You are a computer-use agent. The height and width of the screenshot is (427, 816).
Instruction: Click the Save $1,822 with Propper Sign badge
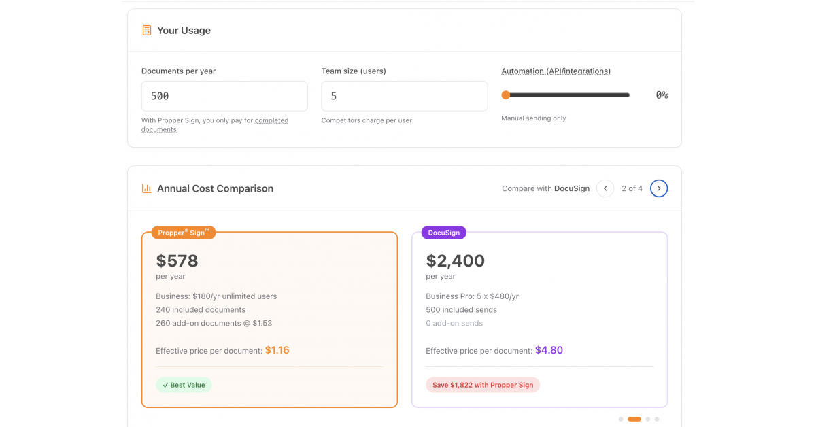[x=482, y=385]
